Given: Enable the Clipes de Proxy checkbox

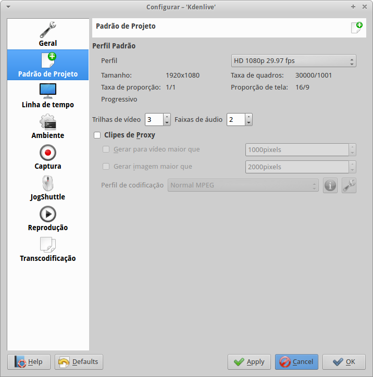Looking at the screenshot, I should (97, 135).
